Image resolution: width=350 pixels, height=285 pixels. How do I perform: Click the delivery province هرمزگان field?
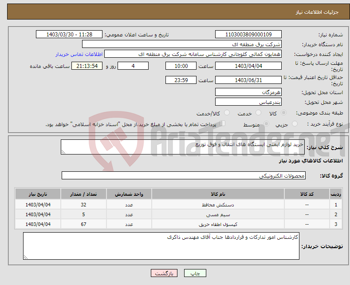[x=248, y=92]
